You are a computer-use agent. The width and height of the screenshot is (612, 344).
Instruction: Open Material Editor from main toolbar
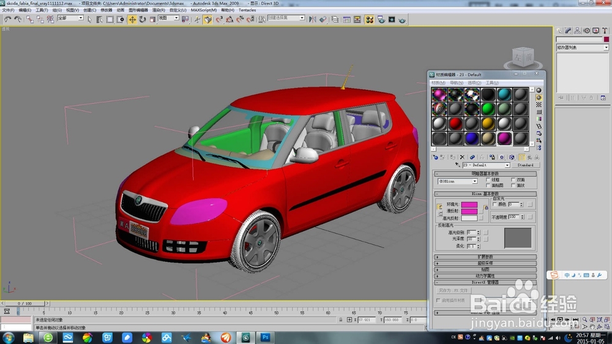pyautogui.click(x=369, y=20)
